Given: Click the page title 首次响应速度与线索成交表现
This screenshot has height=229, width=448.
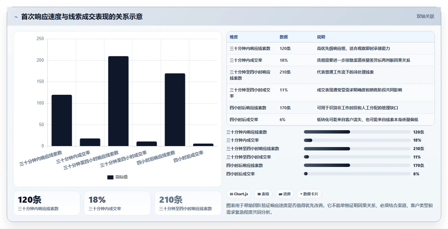Looking at the screenshot, I should click(x=82, y=17).
